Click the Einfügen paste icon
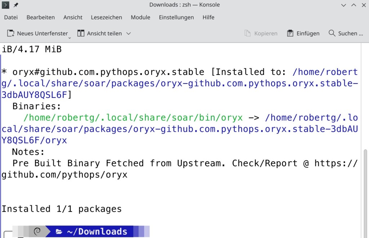369x238 pixels. [x=290, y=33]
